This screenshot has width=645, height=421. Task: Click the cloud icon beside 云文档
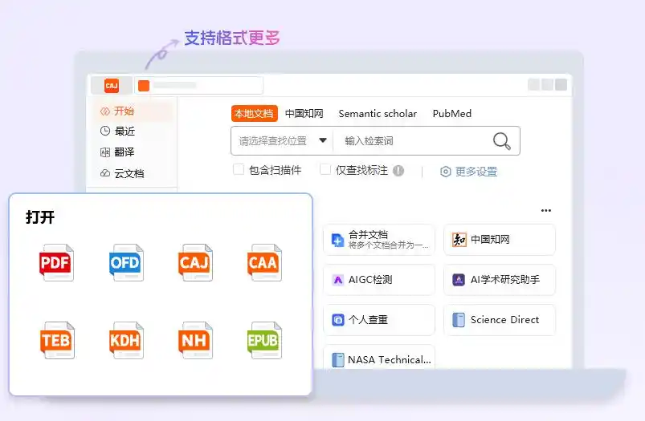pos(105,173)
